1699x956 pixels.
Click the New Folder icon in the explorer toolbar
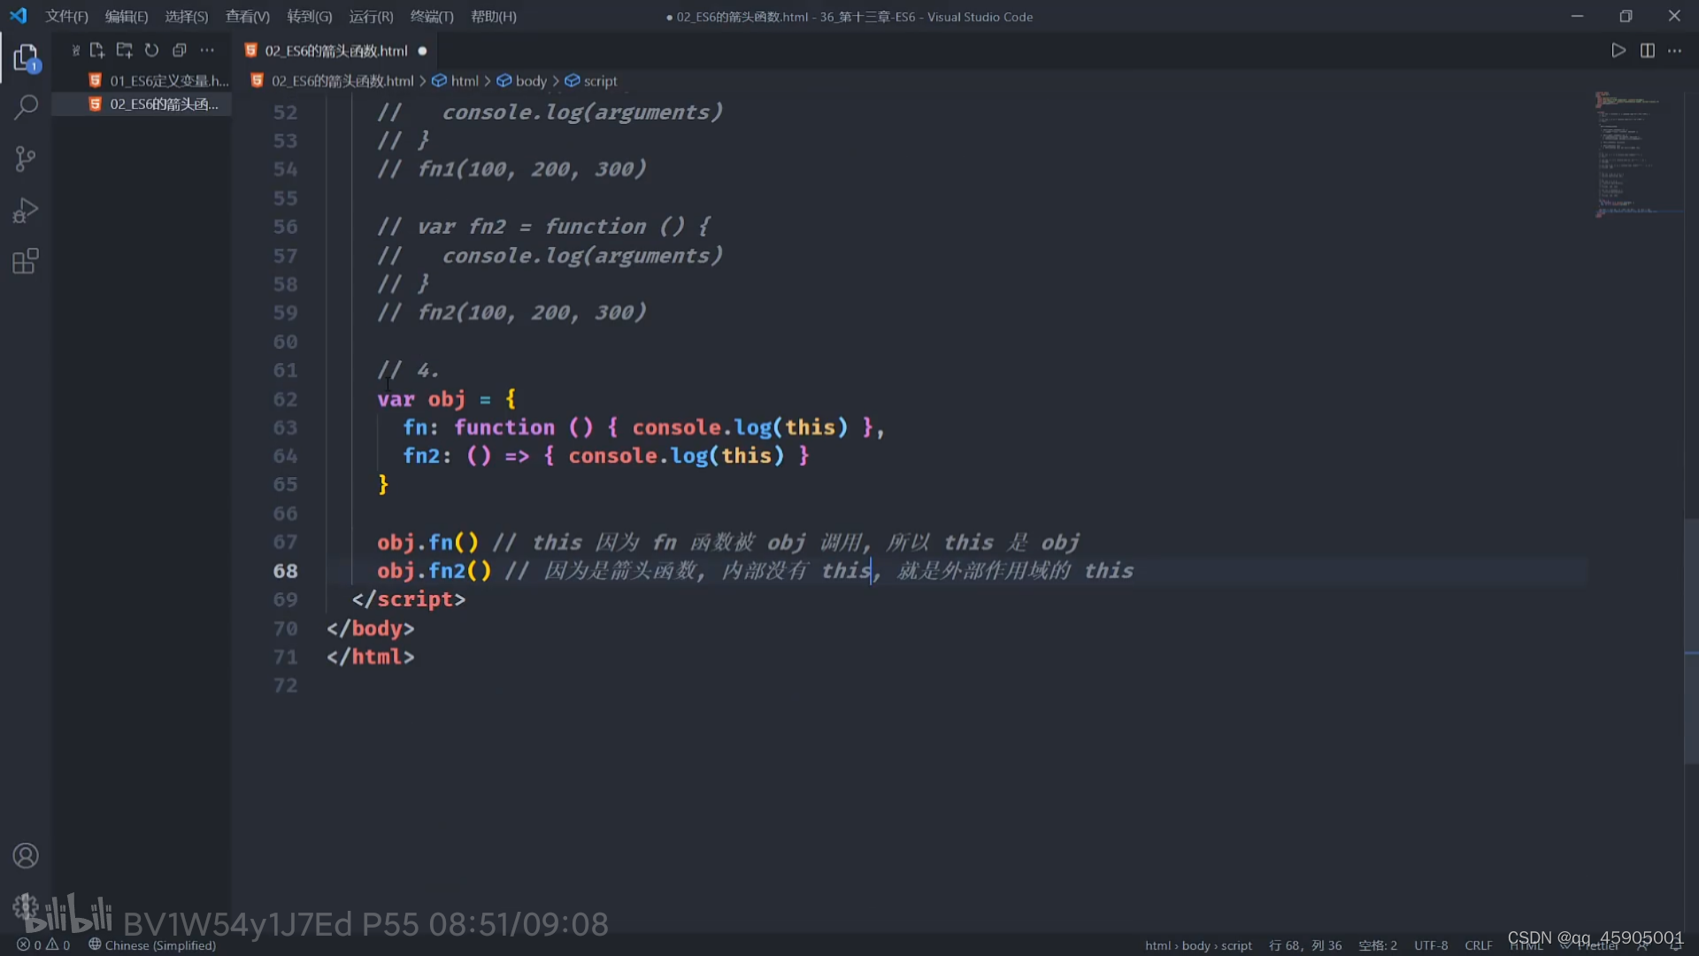point(124,50)
